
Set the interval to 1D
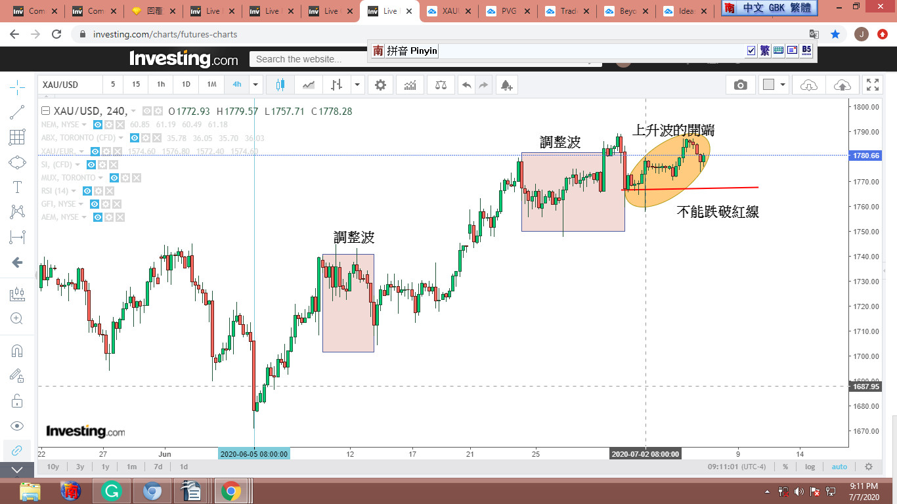186,85
